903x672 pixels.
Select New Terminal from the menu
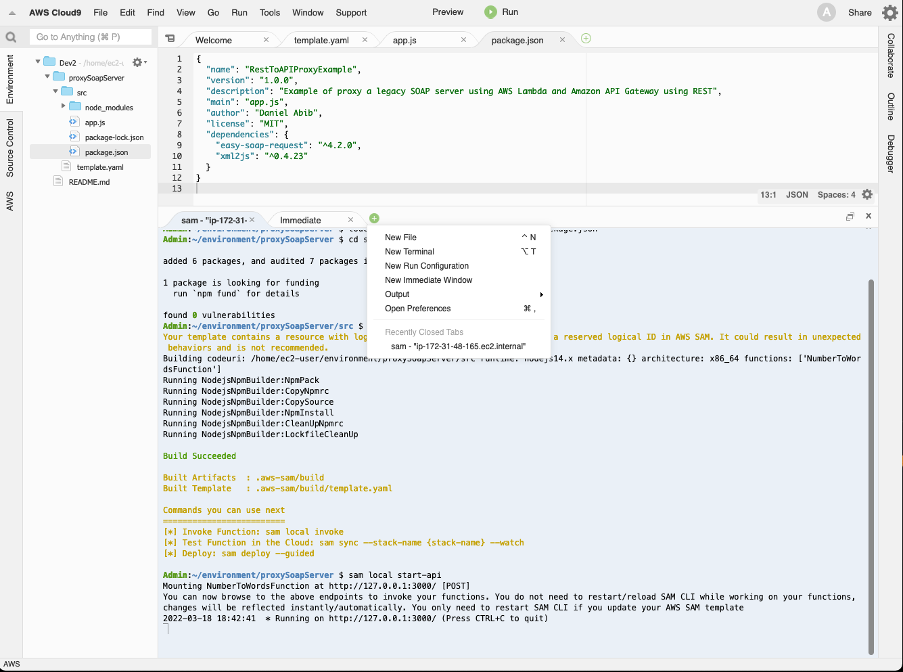pos(409,252)
